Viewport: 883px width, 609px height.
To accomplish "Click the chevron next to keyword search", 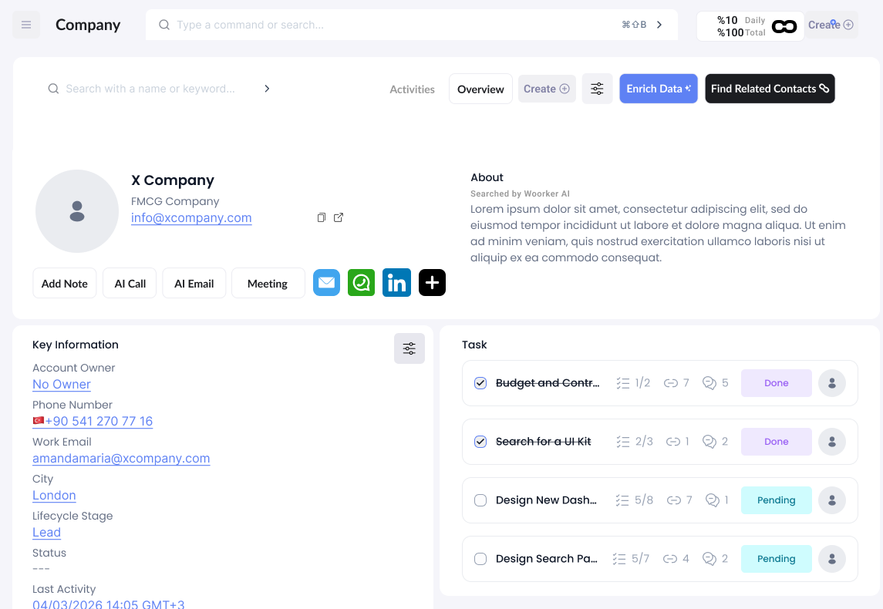I will [267, 89].
